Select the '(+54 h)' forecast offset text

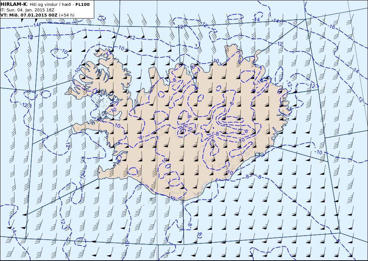click(x=67, y=15)
